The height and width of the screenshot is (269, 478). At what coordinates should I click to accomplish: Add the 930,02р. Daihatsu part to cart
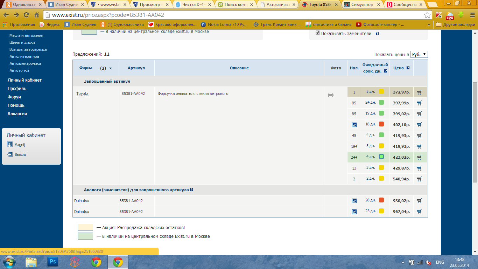(x=419, y=201)
